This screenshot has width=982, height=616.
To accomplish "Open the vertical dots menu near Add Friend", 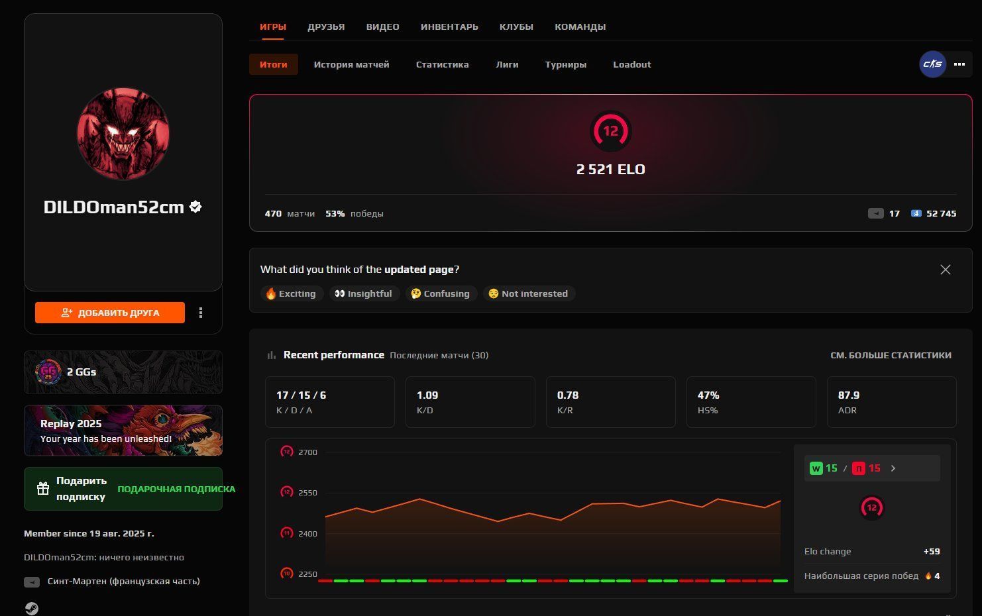I will click(201, 313).
